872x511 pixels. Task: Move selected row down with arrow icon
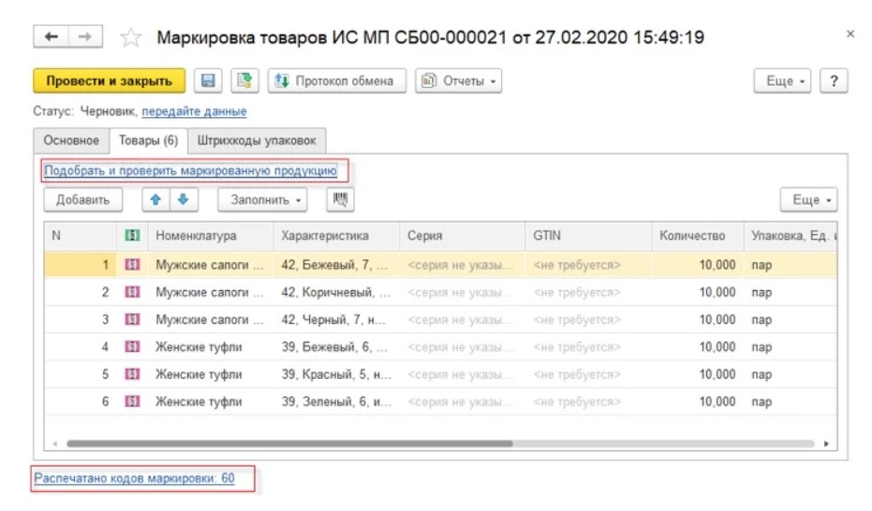point(183,199)
